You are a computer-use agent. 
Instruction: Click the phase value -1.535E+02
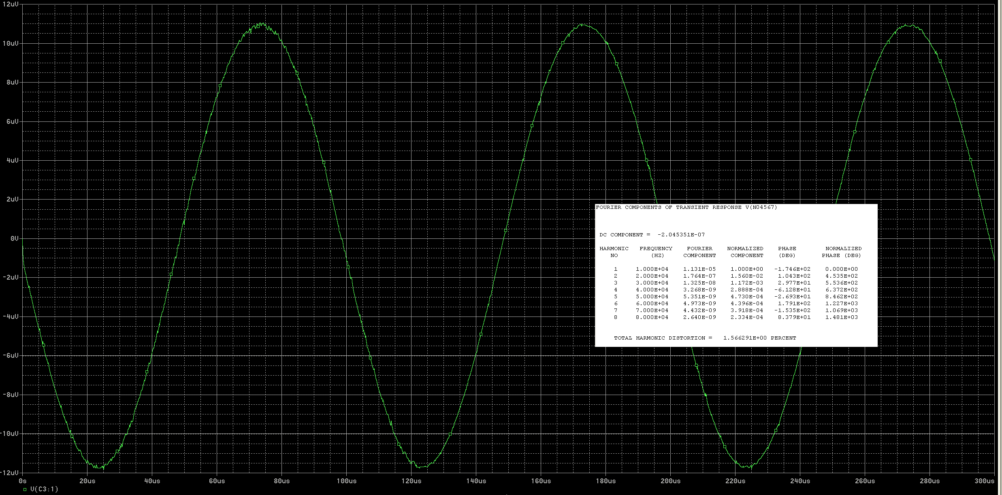(x=792, y=310)
